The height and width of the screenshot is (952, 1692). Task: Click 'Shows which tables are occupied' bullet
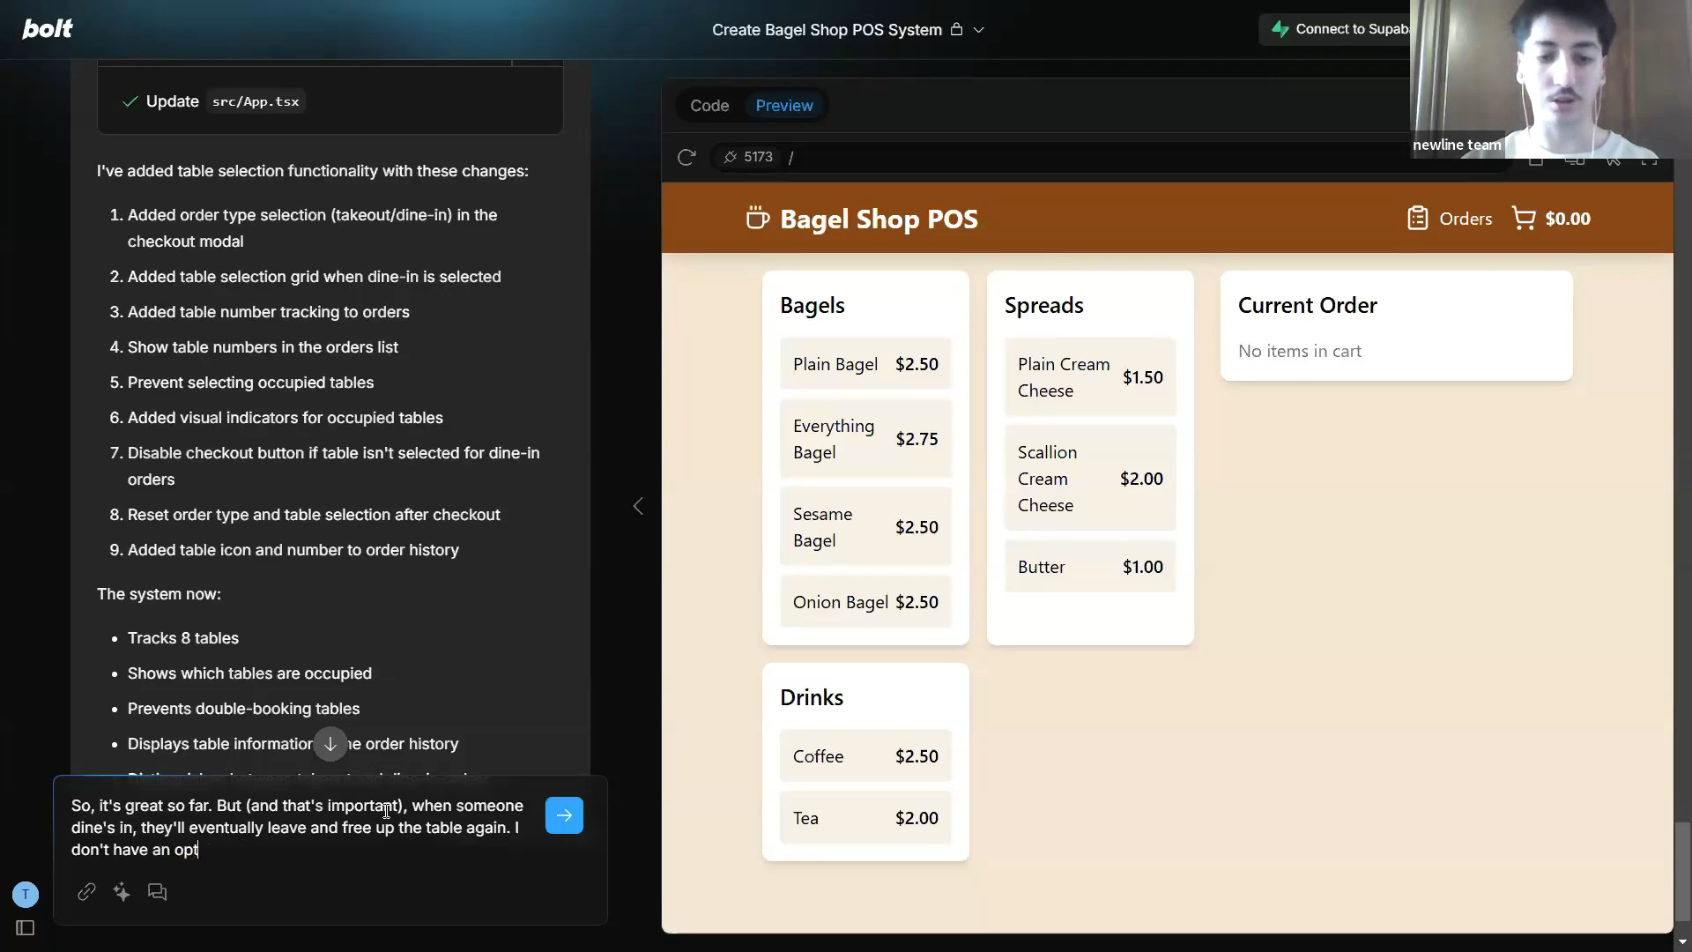[249, 673]
